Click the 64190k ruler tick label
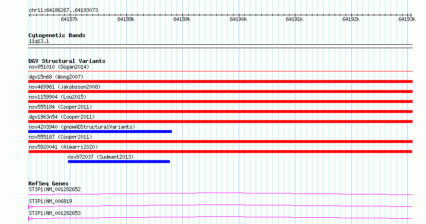 (x=238, y=19)
